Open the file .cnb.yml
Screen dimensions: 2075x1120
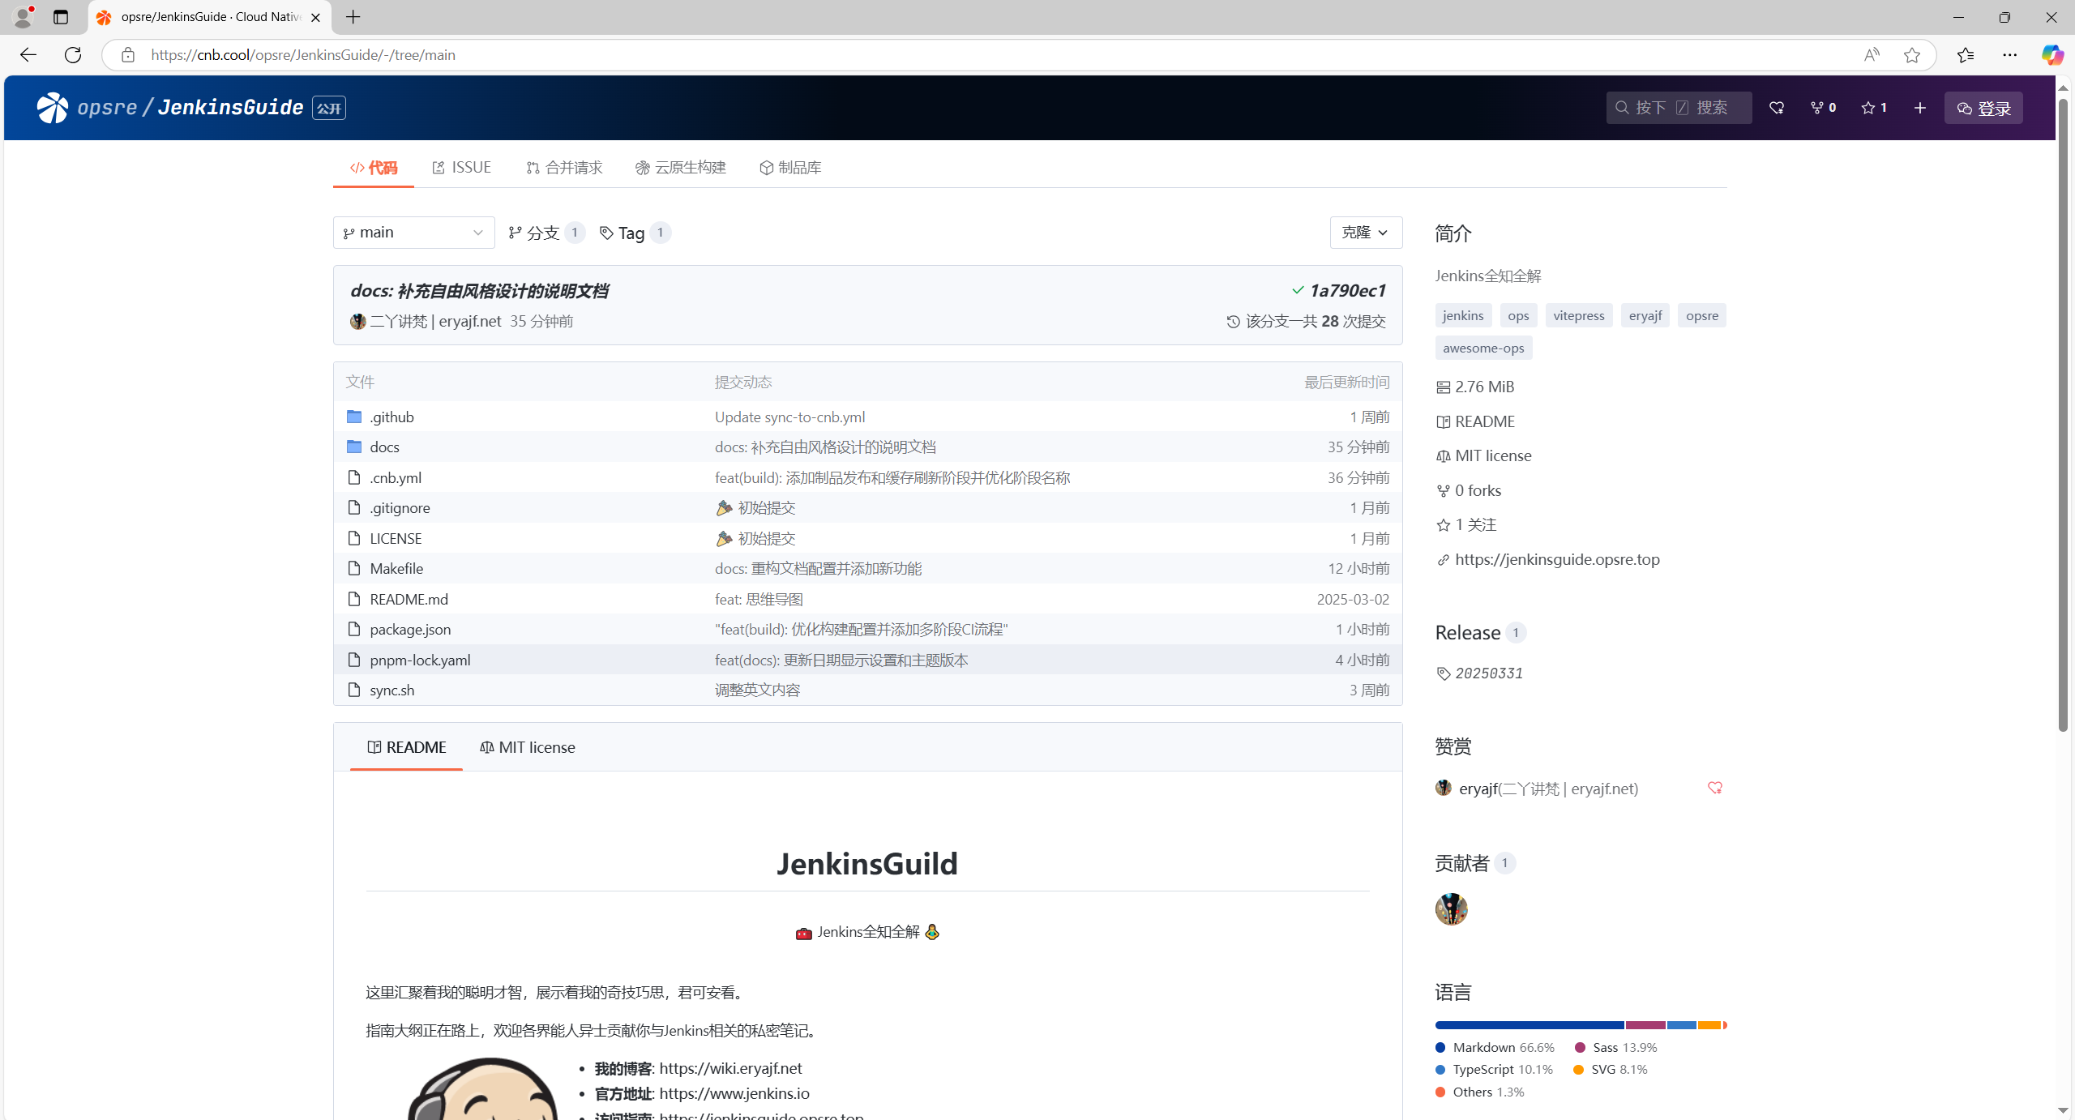click(396, 477)
